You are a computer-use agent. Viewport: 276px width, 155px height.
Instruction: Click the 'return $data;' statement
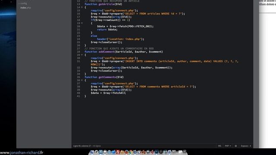tap(107, 30)
